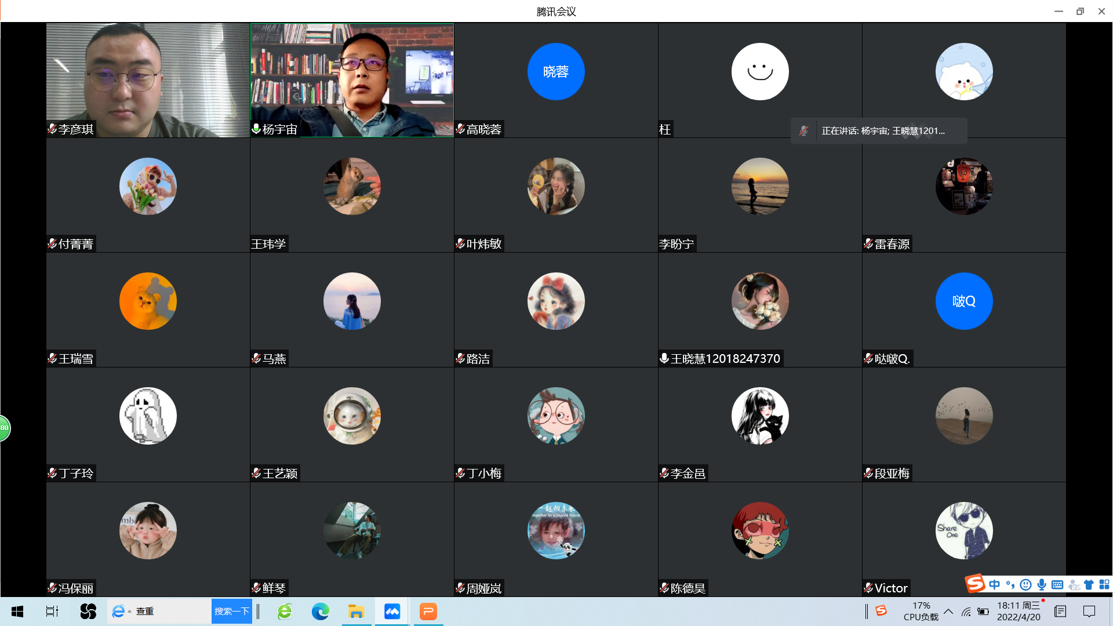This screenshot has height=626, width=1113.
Task: Click the muted mic icon beside 哒啵Q.
Action: 868,359
